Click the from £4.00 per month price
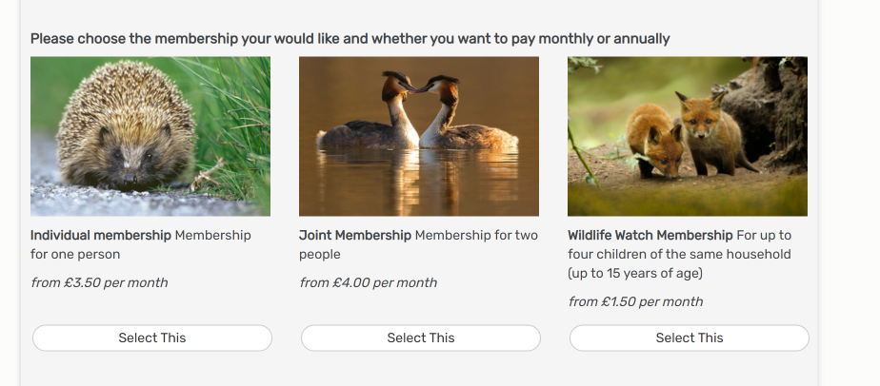This screenshot has width=880, height=386. [x=369, y=282]
